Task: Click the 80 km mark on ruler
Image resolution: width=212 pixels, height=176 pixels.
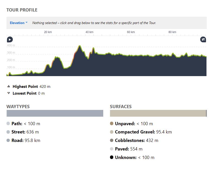Action: coord(172,32)
